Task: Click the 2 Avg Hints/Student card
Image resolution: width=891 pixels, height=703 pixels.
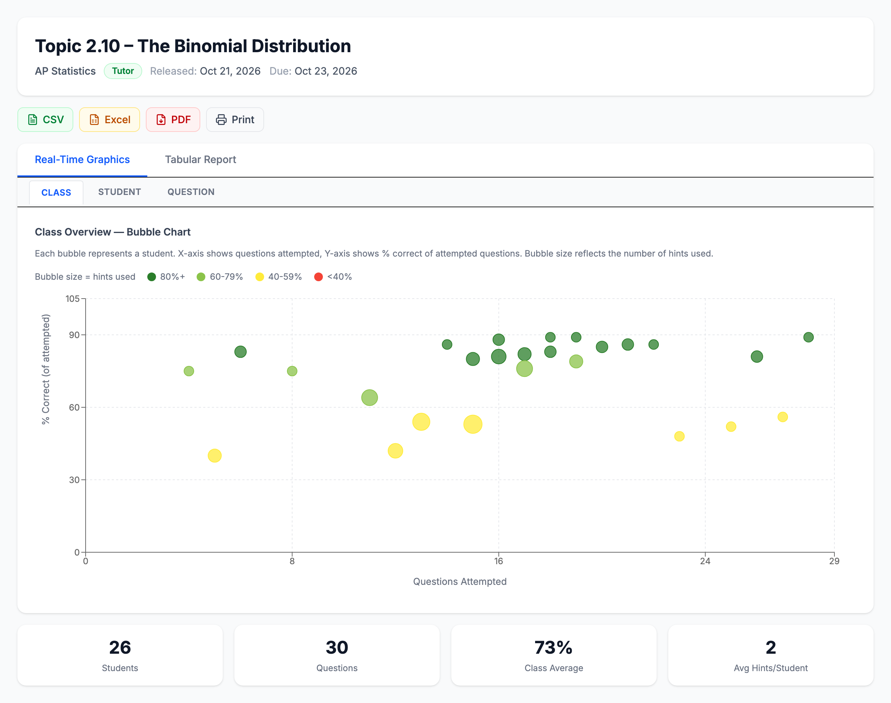Action: point(771,655)
